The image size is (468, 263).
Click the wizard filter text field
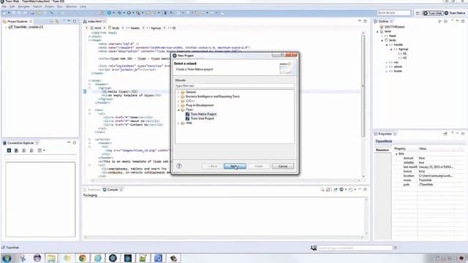(234, 85)
